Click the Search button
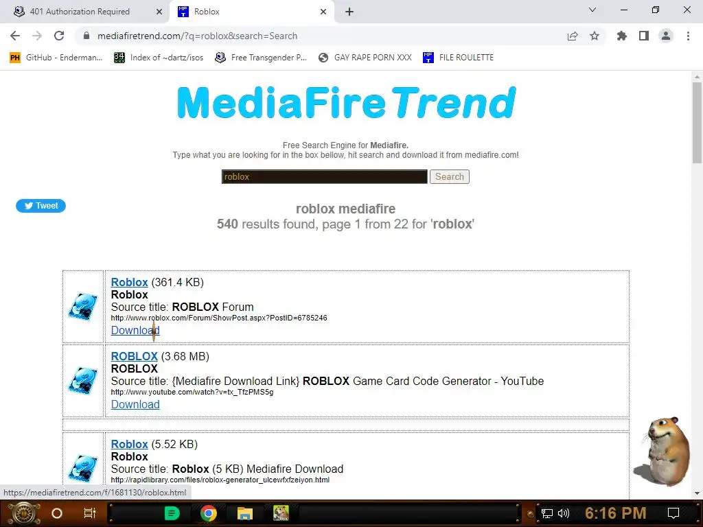703x527 pixels. 449,176
